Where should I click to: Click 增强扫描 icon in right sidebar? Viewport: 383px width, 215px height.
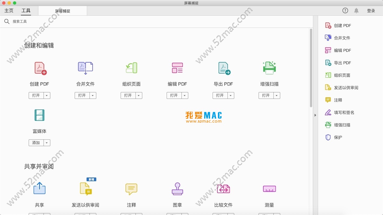point(328,125)
